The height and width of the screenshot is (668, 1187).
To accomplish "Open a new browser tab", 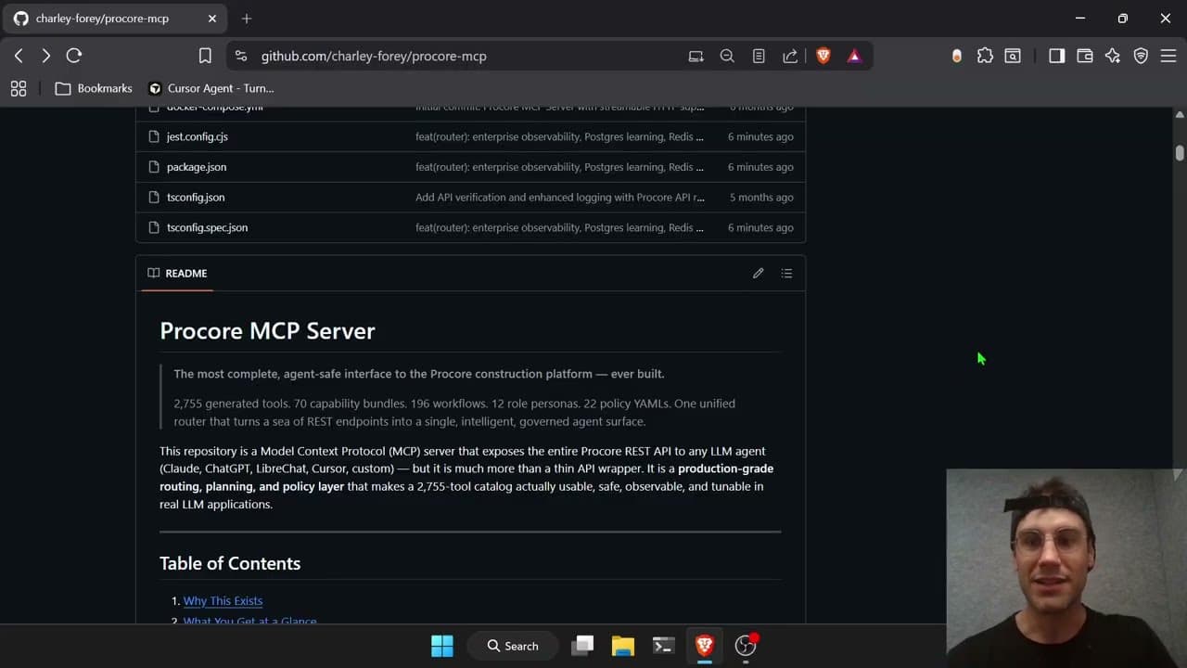I will coord(247,19).
